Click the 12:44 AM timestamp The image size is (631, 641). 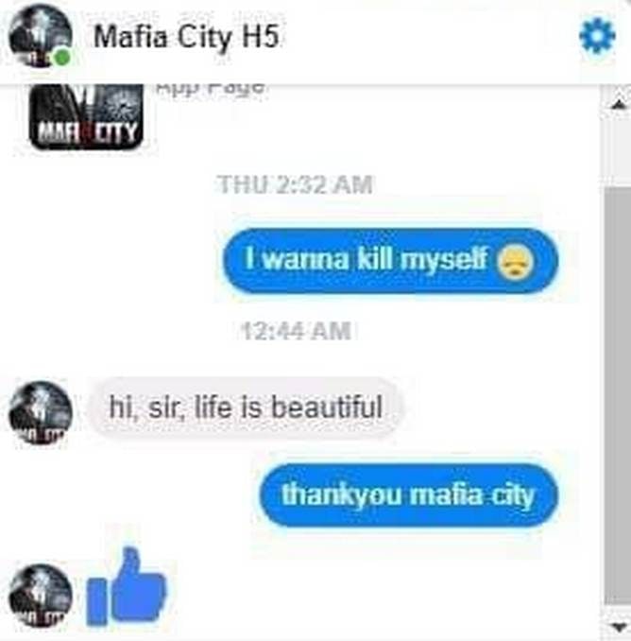(x=297, y=330)
